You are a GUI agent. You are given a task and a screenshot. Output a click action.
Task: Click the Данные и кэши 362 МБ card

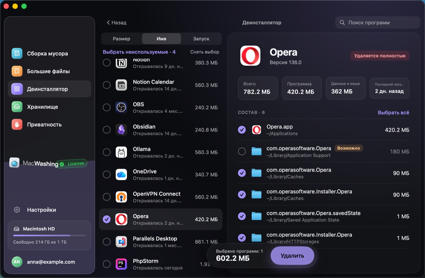click(x=346, y=88)
